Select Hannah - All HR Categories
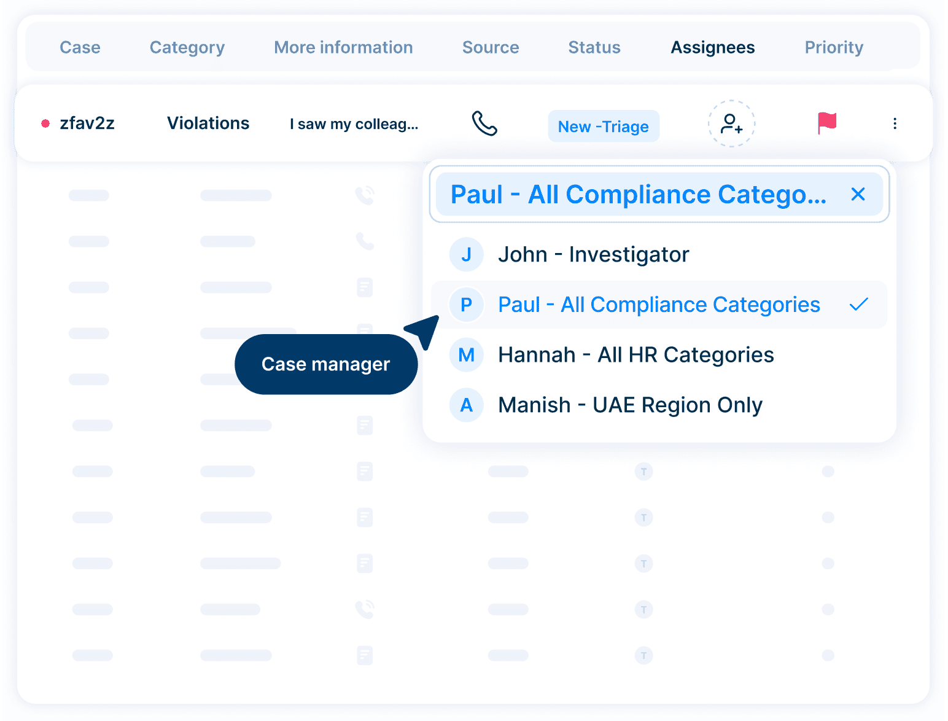Screen dimensions: 948x721 click(635, 355)
